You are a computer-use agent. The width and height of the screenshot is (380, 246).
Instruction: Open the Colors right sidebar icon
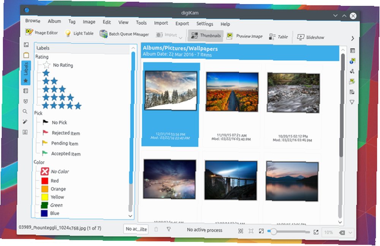[x=352, y=71]
